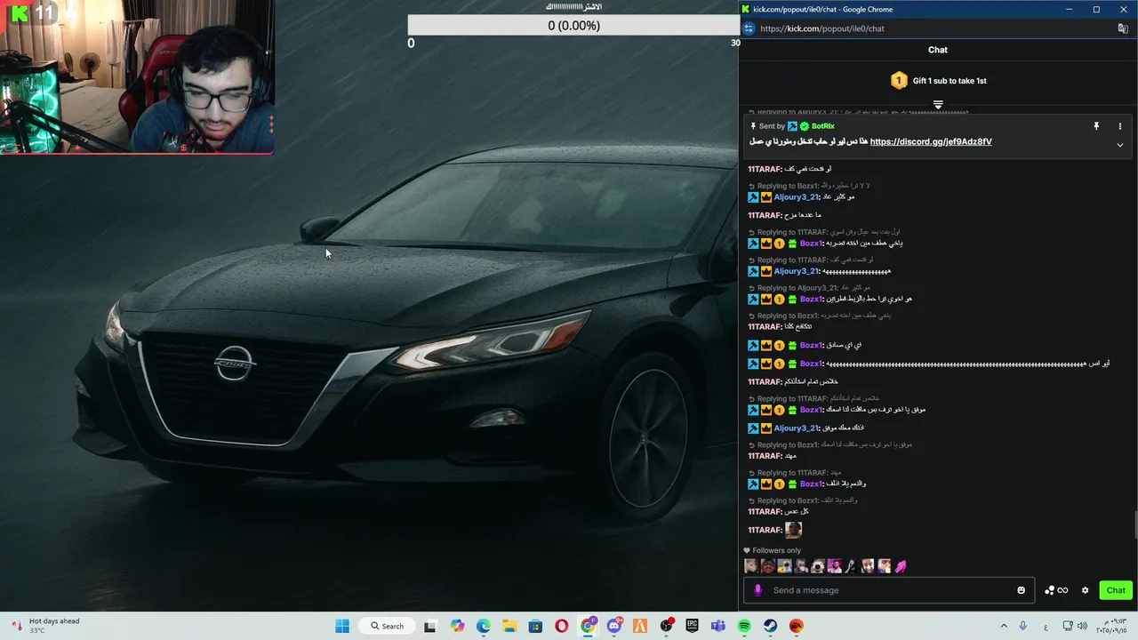This screenshot has width=1138, height=640.
Task: Show hidden system tray icons
Action: click(1004, 626)
